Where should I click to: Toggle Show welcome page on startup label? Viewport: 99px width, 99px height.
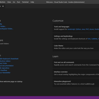11,81
